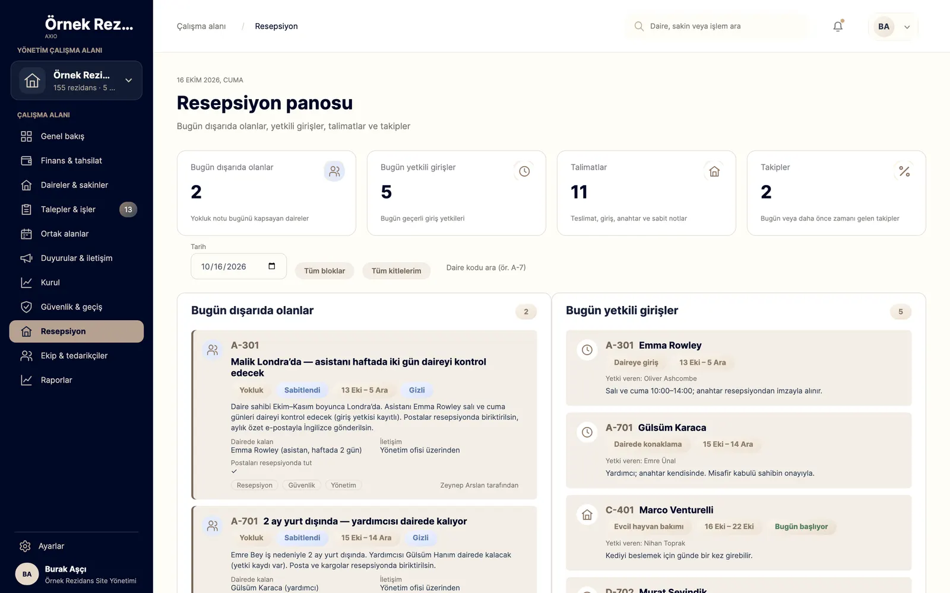
Task: Click the megaphone icon for Duyurular & iletişim
Action: coord(26,258)
